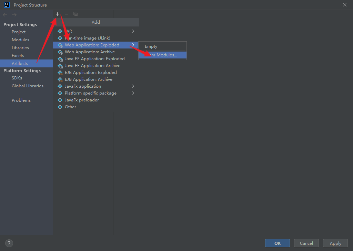Expand the JavaFx application submenu arrow
The image size is (353, 251).
pyautogui.click(x=133, y=86)
